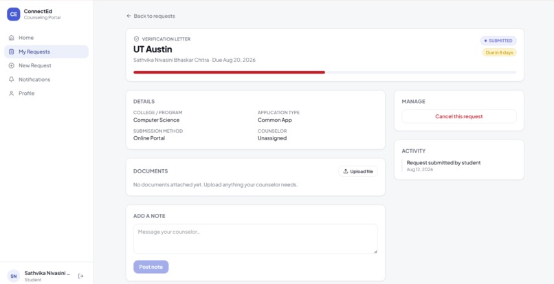The height and width of the screenshot is (284, 554).
Task: Open Profile from sidebar
Action: [46, 94]
